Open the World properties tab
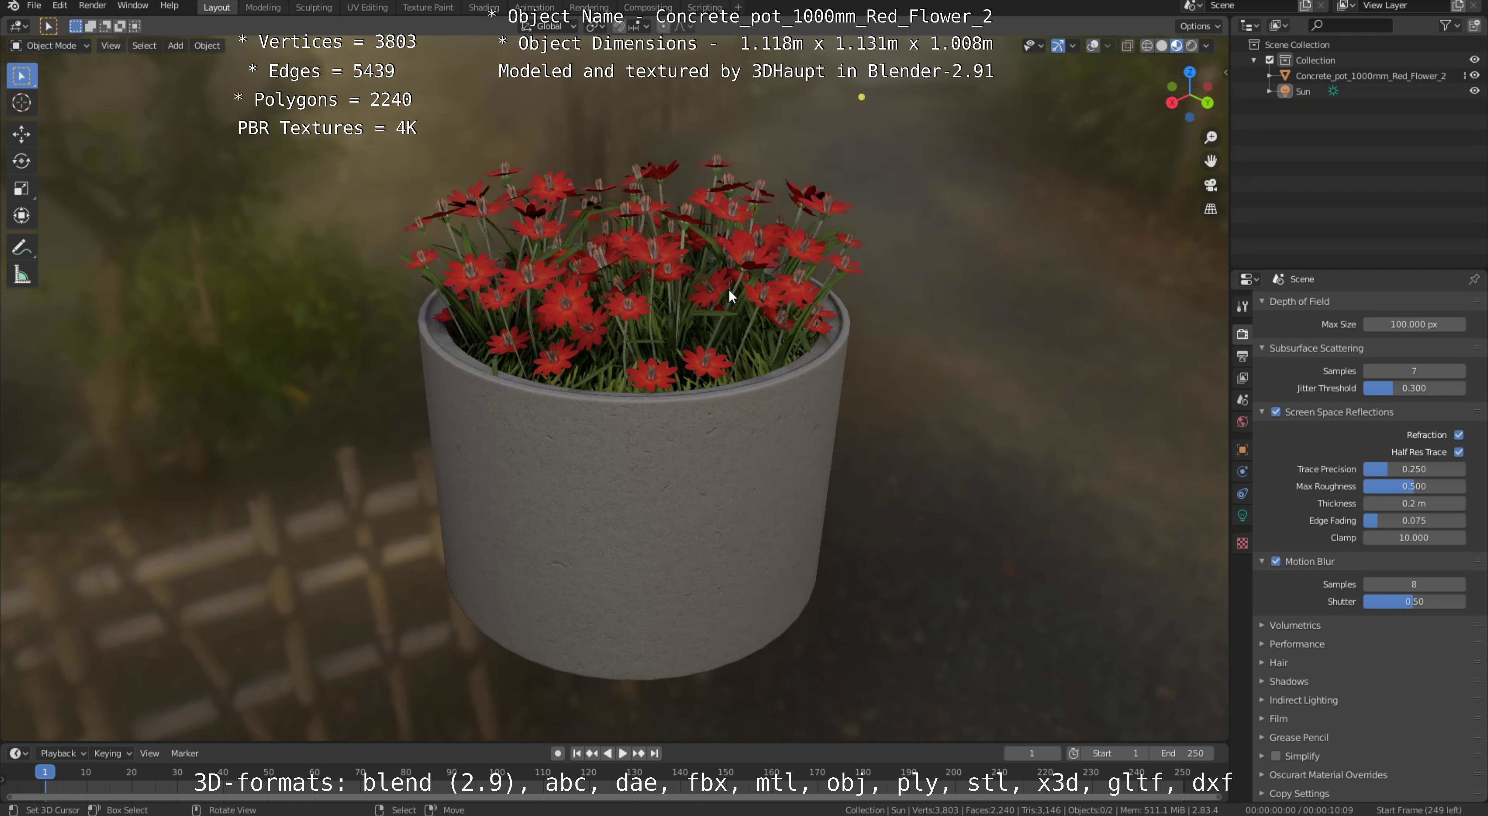The width and height of the screenshot is (1488, 816). tap(1242, 422)
